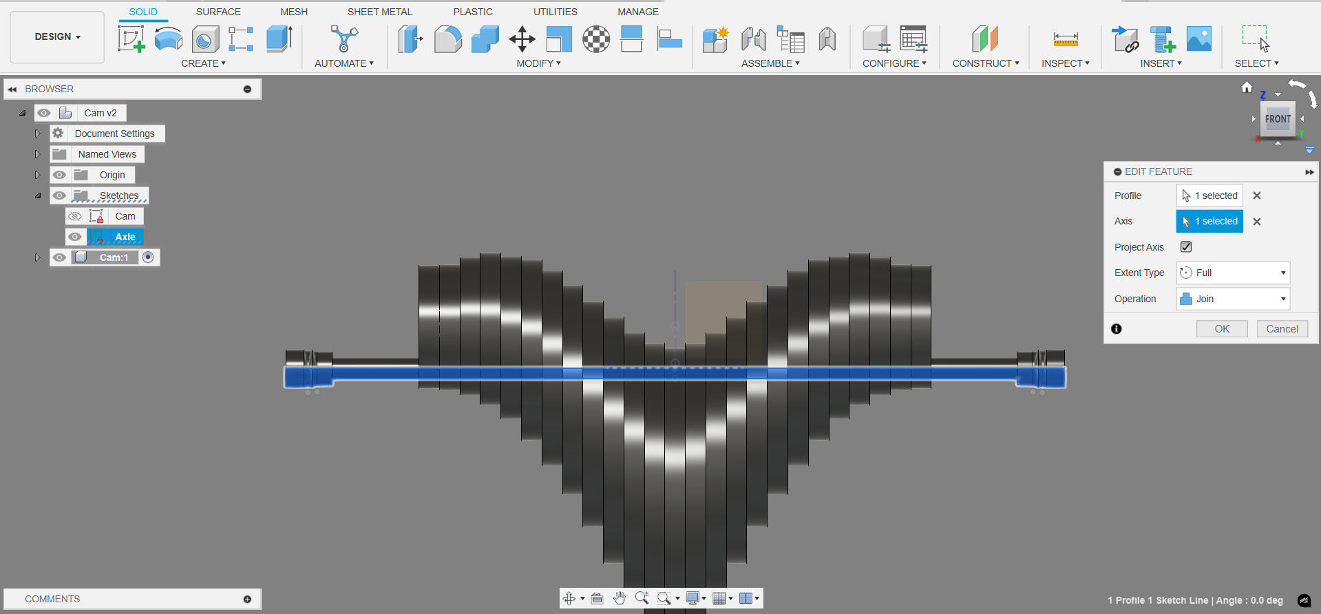Screen dimensions: 1321x614
Task: Toggle visibility of Origin folder
Action: 60,175
